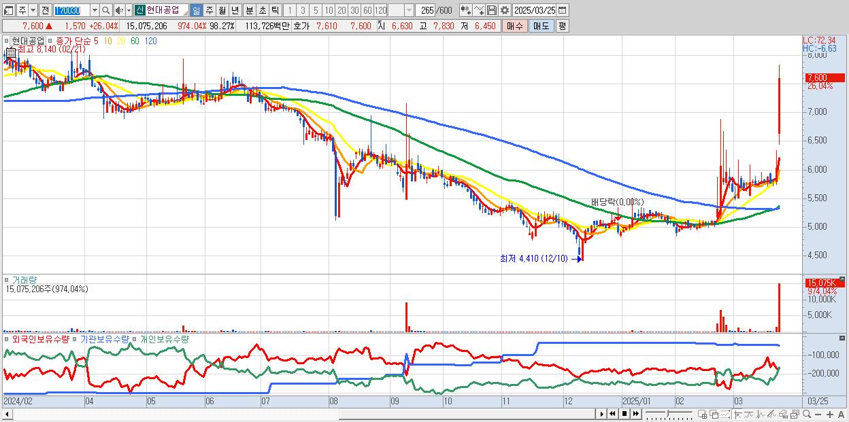
Task: Open the indicator add icon beside 265/600
Action: click(x=466, y=10)
